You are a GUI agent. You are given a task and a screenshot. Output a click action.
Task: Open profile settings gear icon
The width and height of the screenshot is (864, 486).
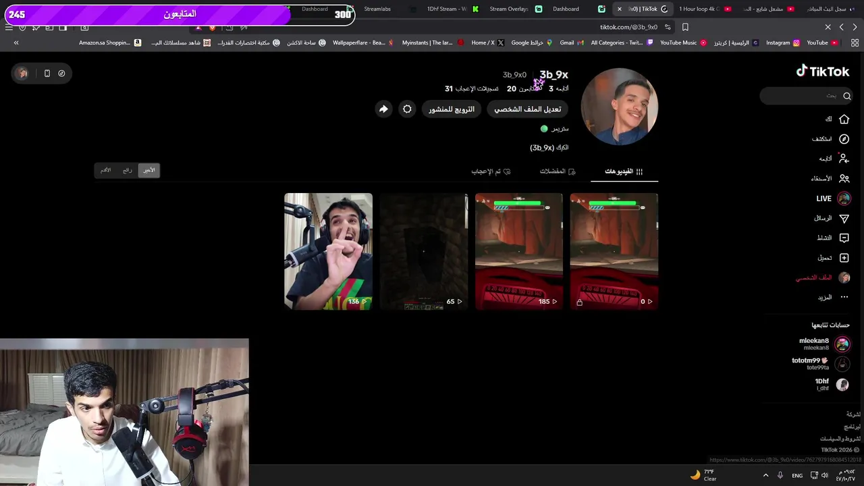tap(407, 109)
